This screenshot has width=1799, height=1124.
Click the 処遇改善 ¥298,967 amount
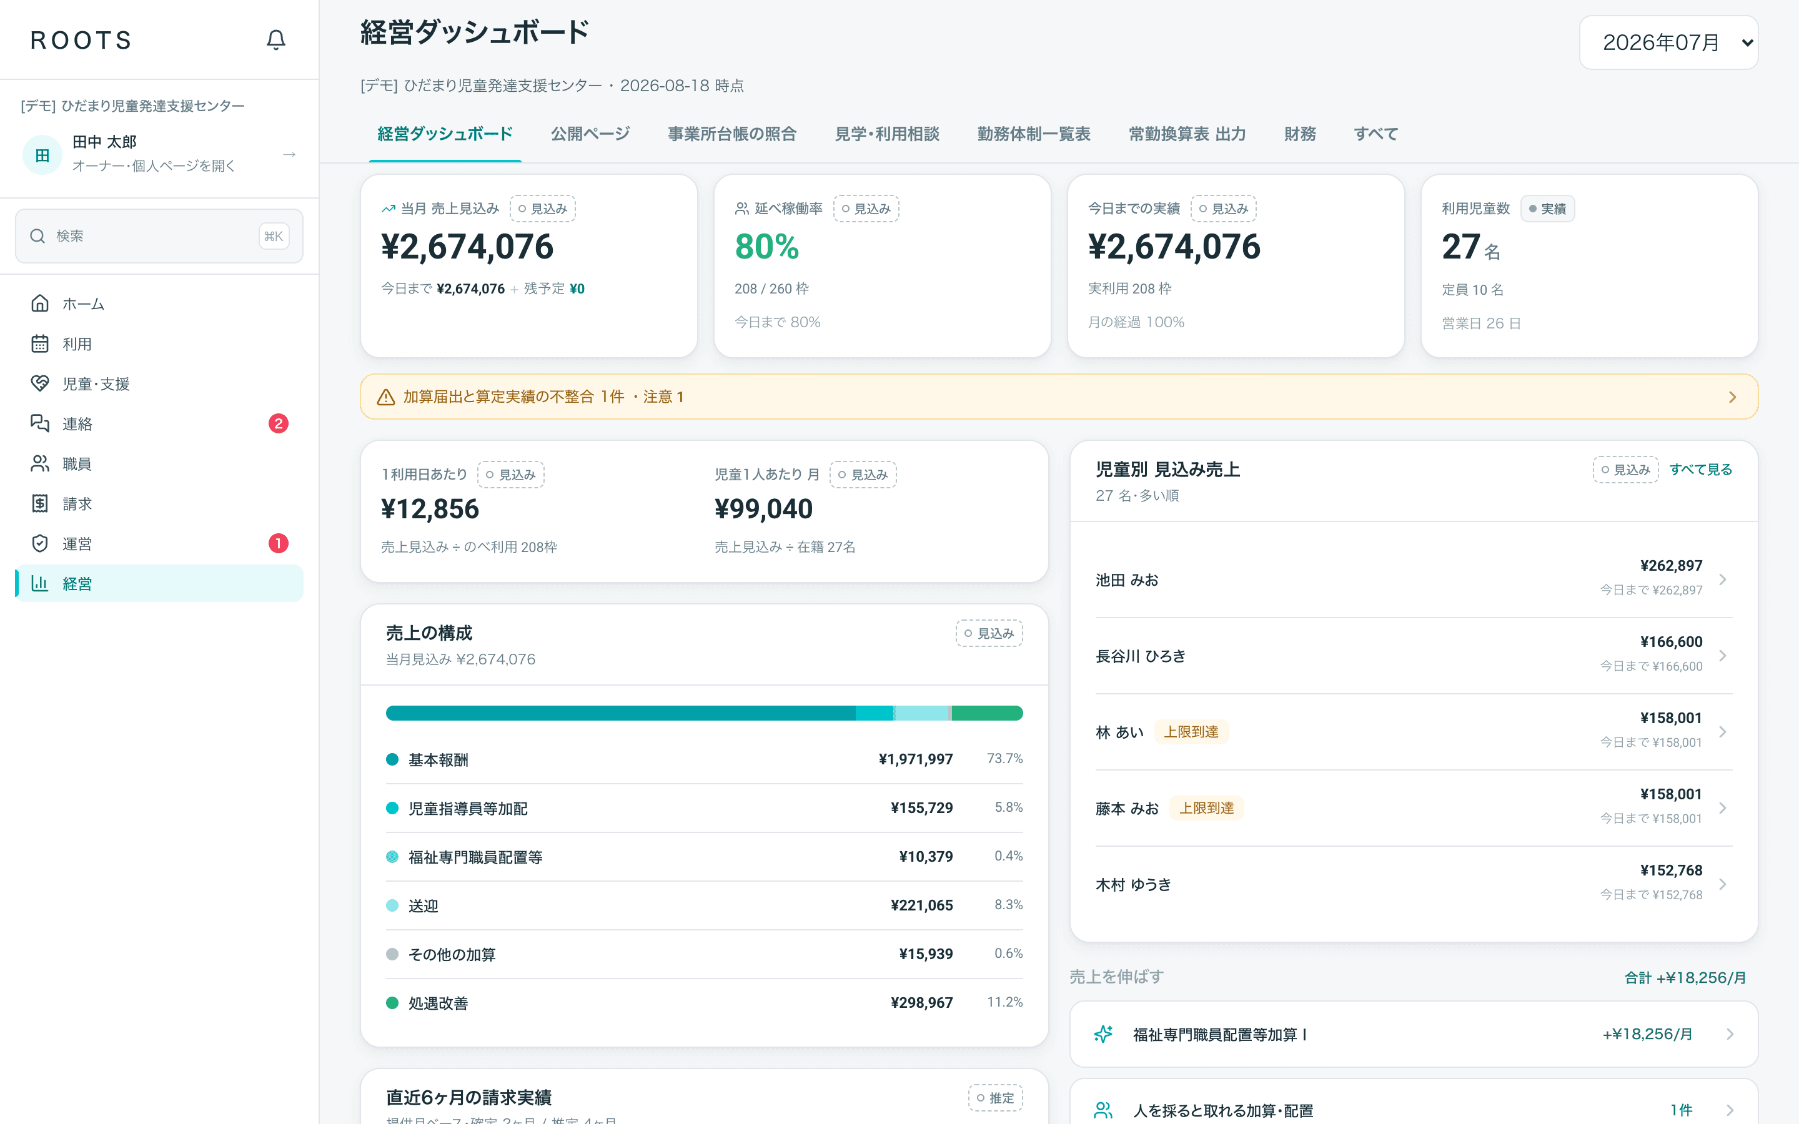[x=922, y=1002]
